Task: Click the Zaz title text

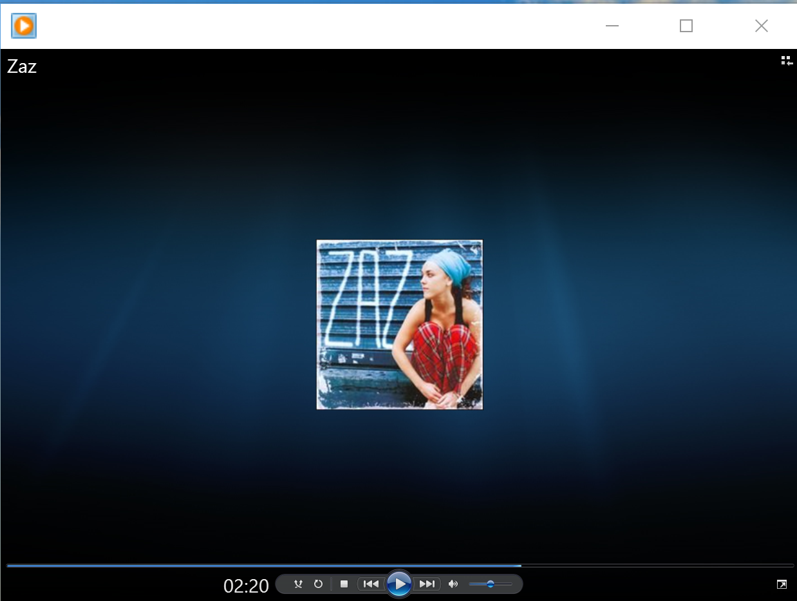Action: pyautogui.click(x=22, y=66)
